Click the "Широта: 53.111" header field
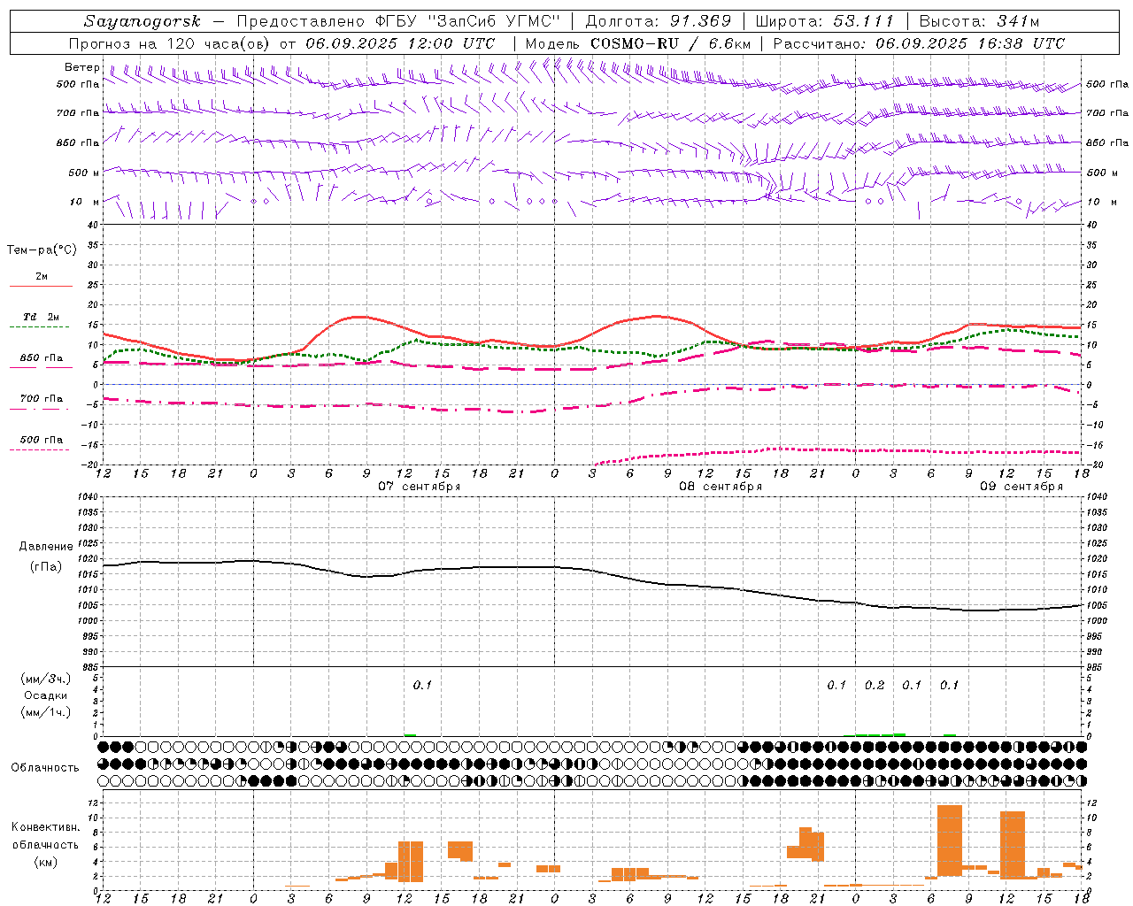 coord(825,21)
